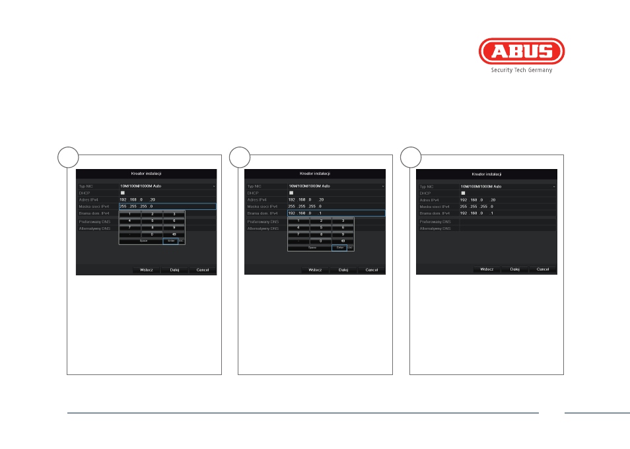
Task: Tap ESC key in left window keypad
Action: [x=182, y=241]
